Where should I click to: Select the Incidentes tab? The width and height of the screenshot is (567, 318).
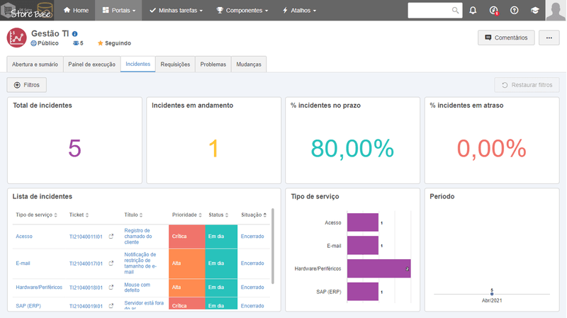pos(137,64)
